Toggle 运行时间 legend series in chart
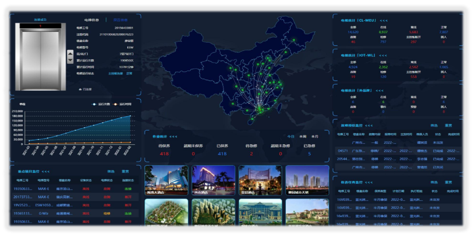The height and width of the screenshot is (237, 476). [x=122, y=104]
